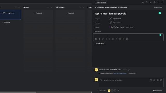Add task below famous people card
This screenshot has width=166, height=93.
pyautogui.click(x=6, y=22)
